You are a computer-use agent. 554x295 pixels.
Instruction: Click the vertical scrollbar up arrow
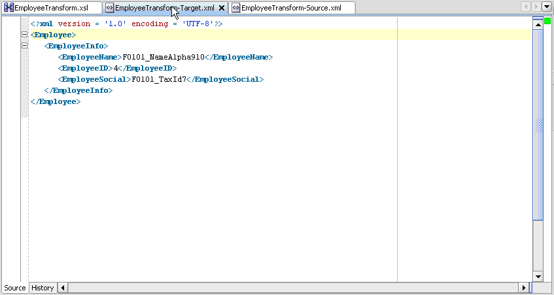click(538, 25)
